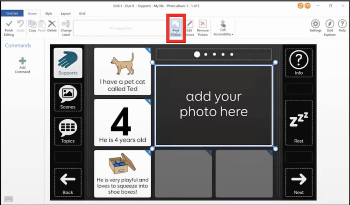Switch to the Style tab
The image size is (350, 205).
[x=49, y=14]
